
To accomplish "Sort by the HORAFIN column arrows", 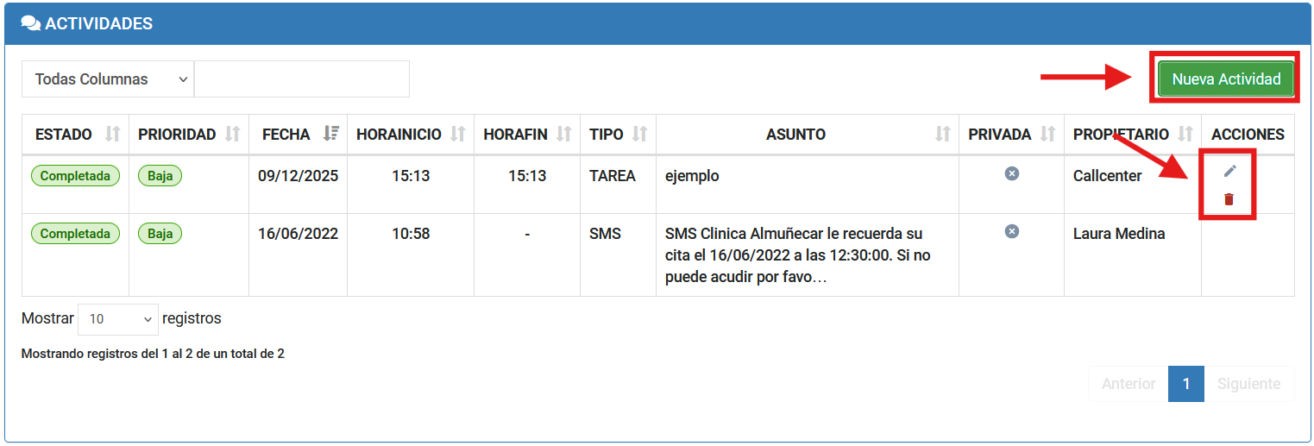I will [x=564, y=135].
